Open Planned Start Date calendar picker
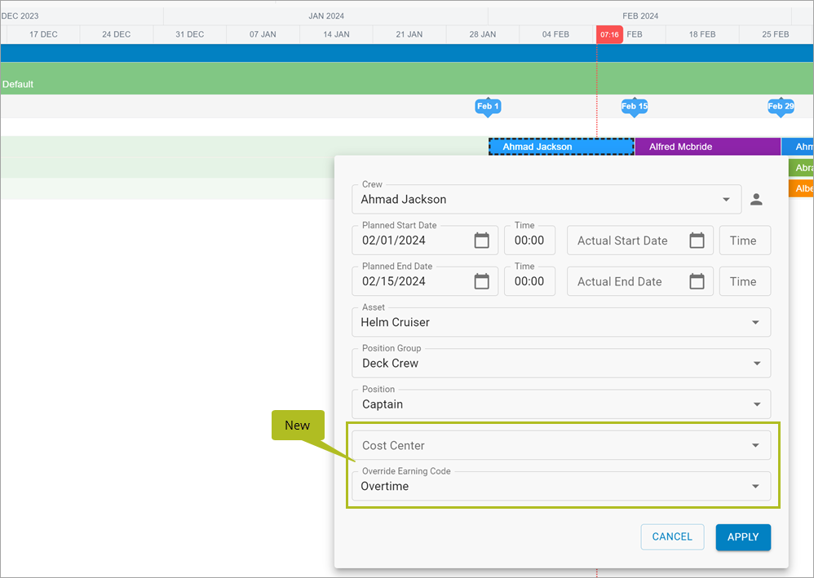 click(481, 240)
